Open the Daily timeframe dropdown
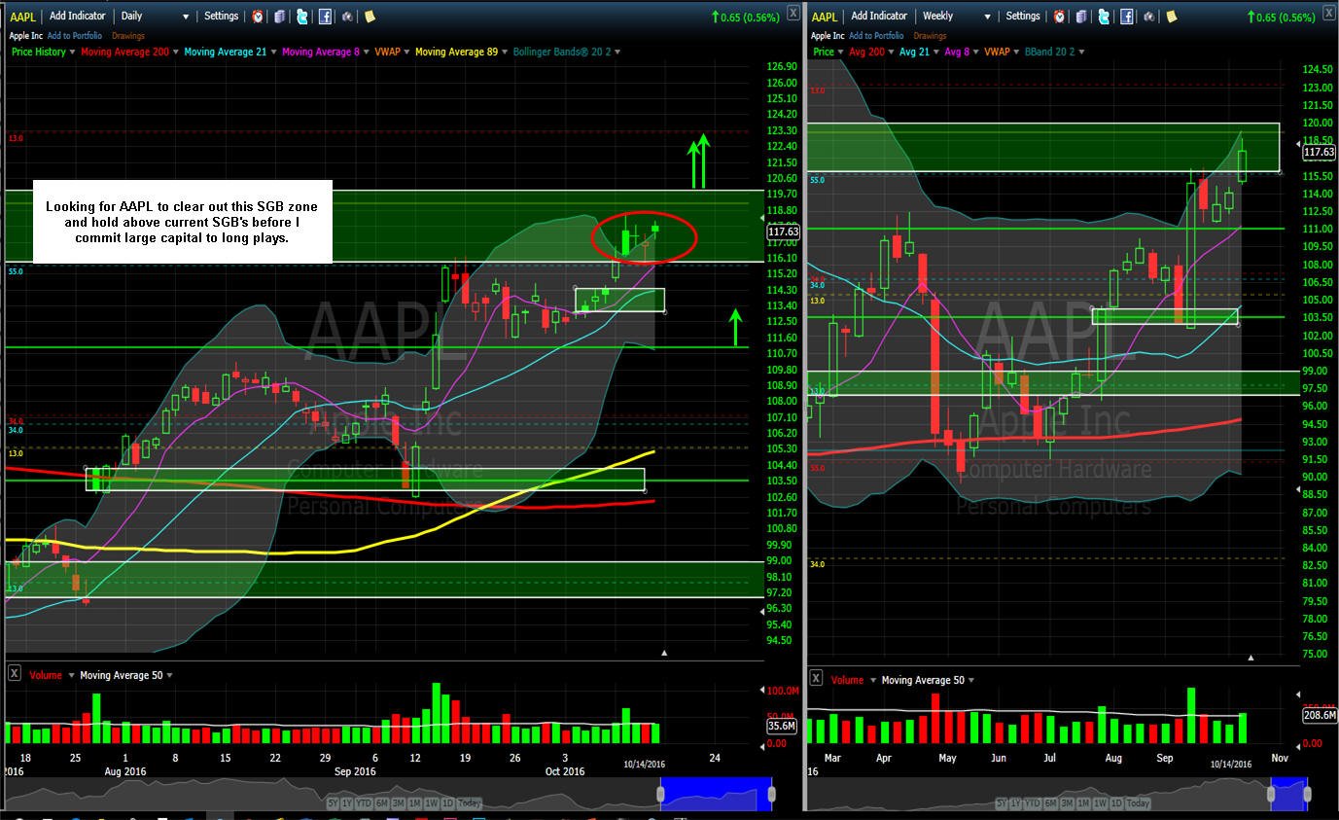 tap(154, 17)
